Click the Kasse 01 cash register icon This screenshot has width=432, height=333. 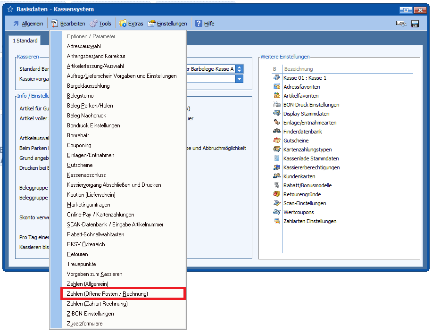[277, 78]
